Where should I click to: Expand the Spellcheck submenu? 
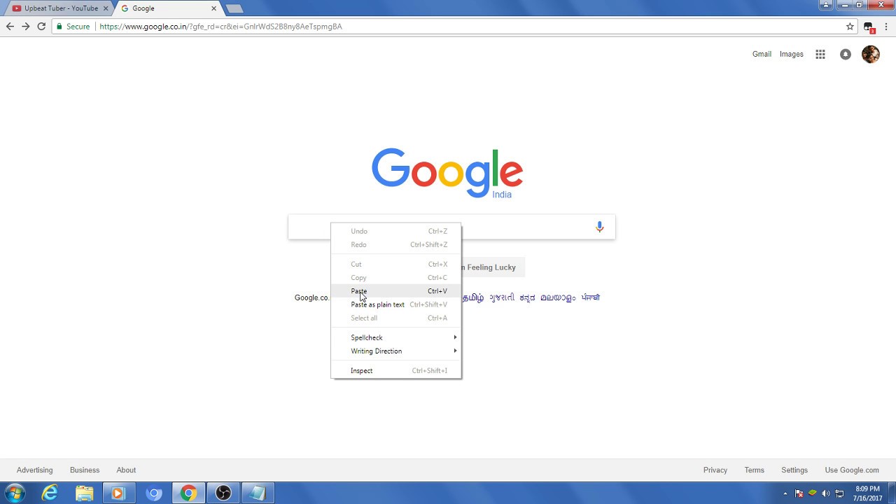point(396,337)
